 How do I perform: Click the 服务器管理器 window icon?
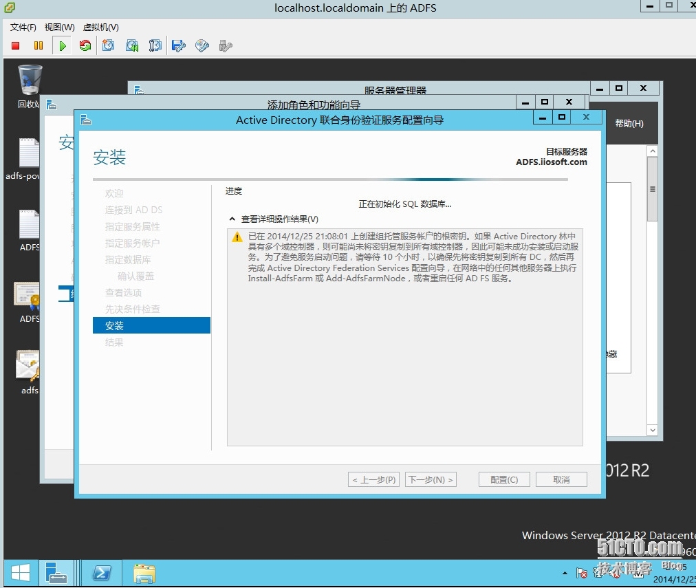pos(140,89)
